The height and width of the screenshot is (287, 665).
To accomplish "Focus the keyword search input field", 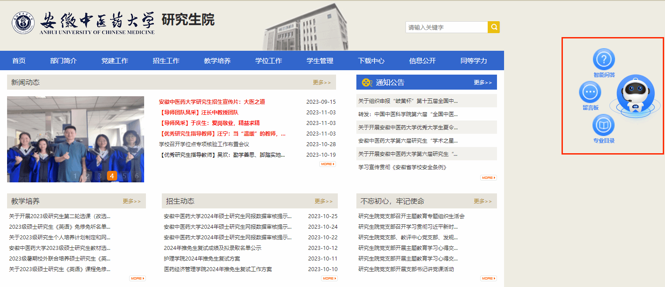I will tap(446, 27).
